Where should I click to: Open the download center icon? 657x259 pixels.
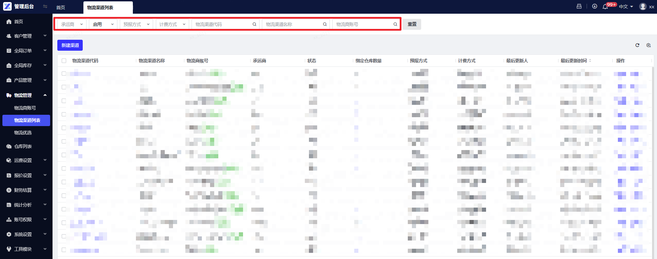pos(595,7)
